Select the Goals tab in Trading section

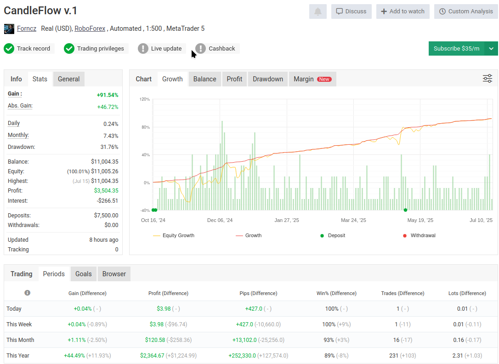click(x=84, y=274)
